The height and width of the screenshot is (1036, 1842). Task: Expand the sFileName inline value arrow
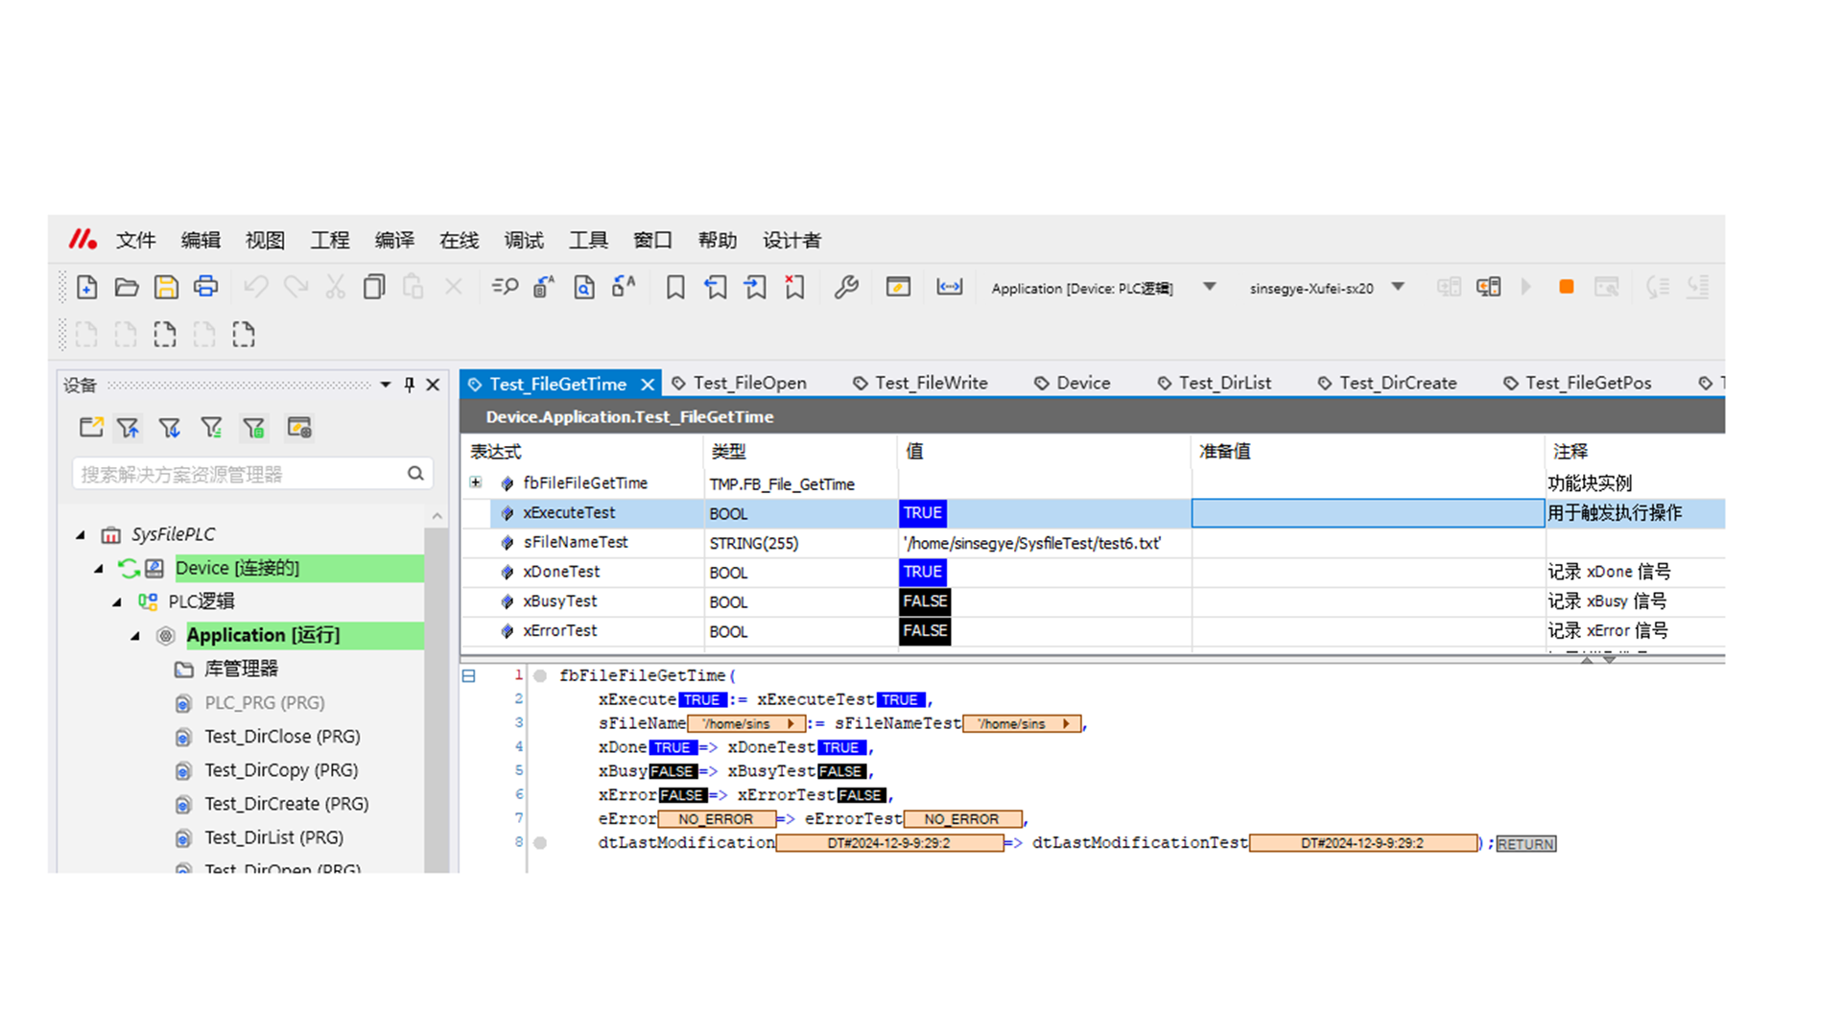(x=790, y=724)
